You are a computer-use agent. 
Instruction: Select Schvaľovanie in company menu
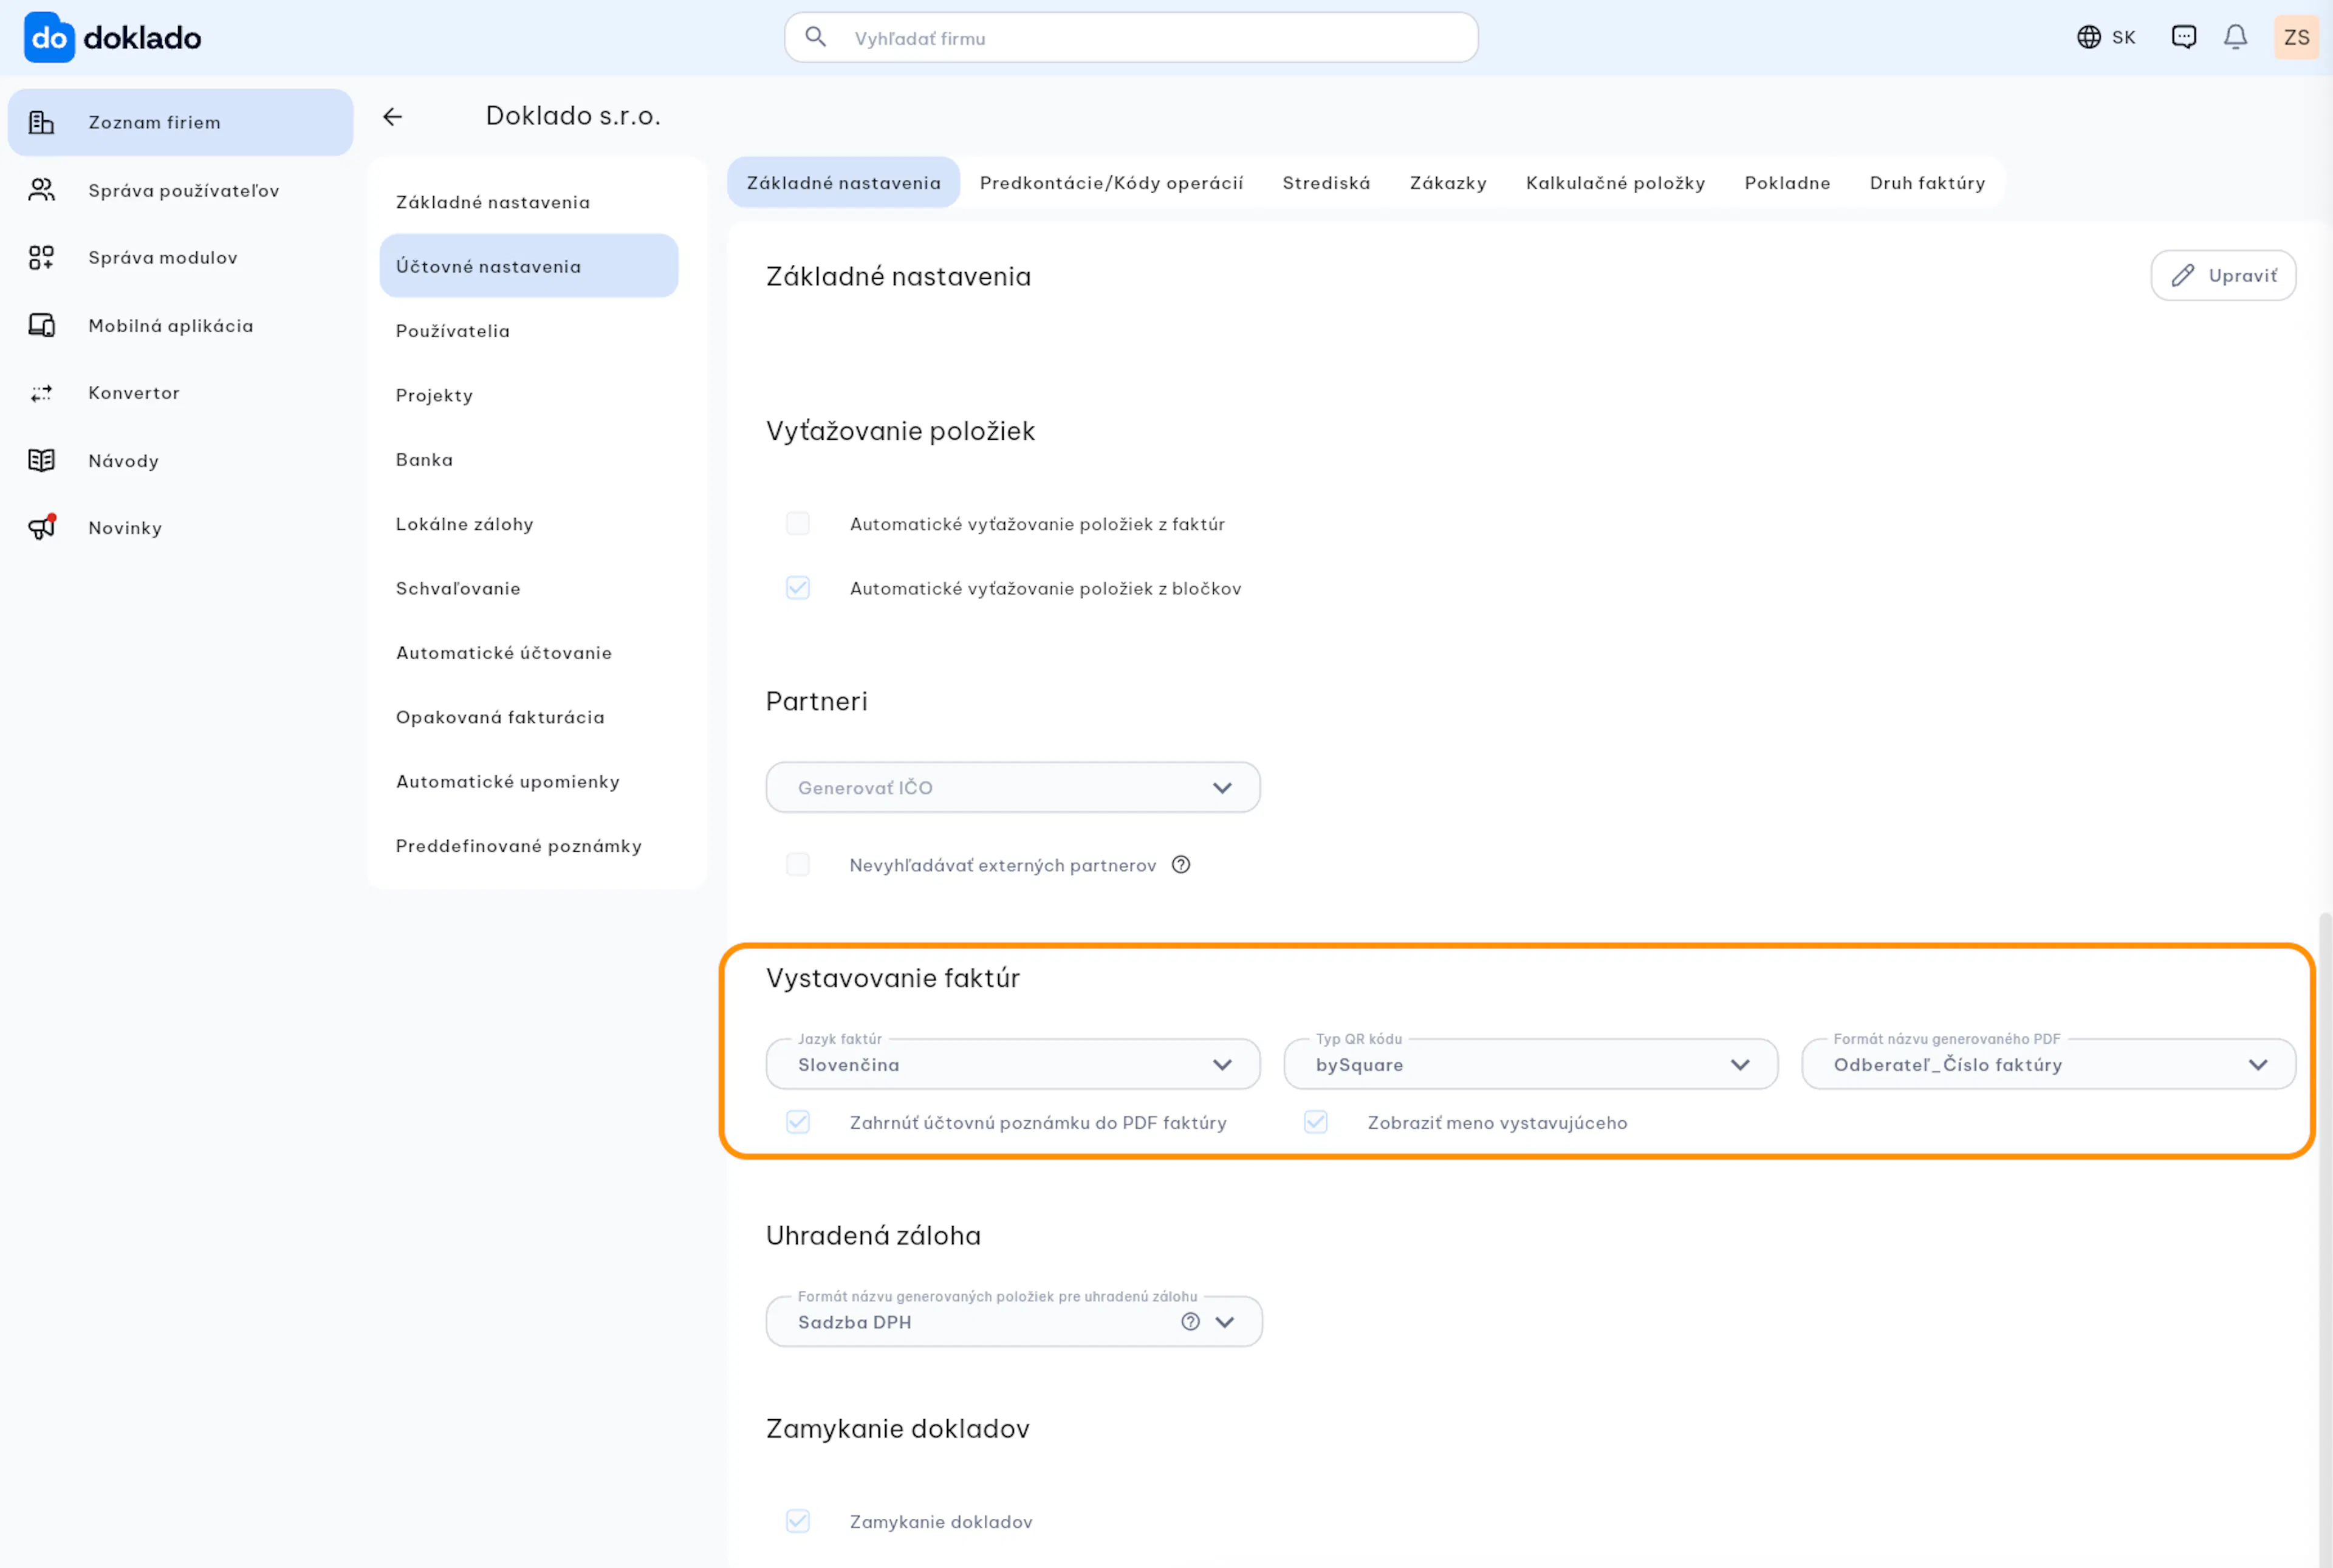529,588
